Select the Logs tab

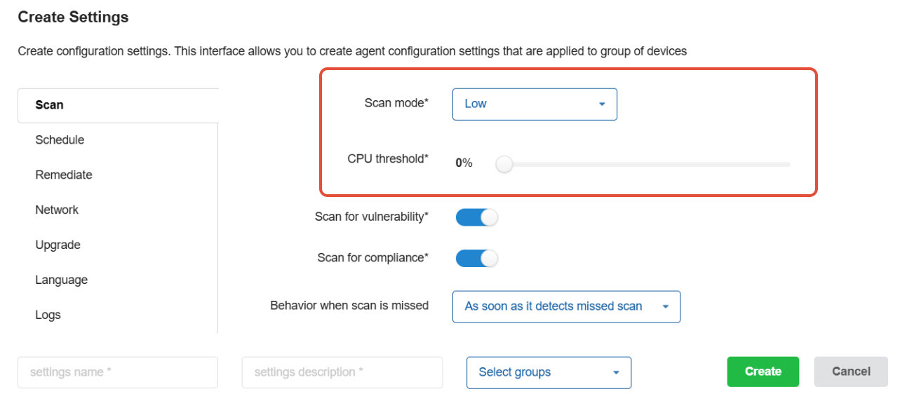pyautogui.click(x=48, y=315)
